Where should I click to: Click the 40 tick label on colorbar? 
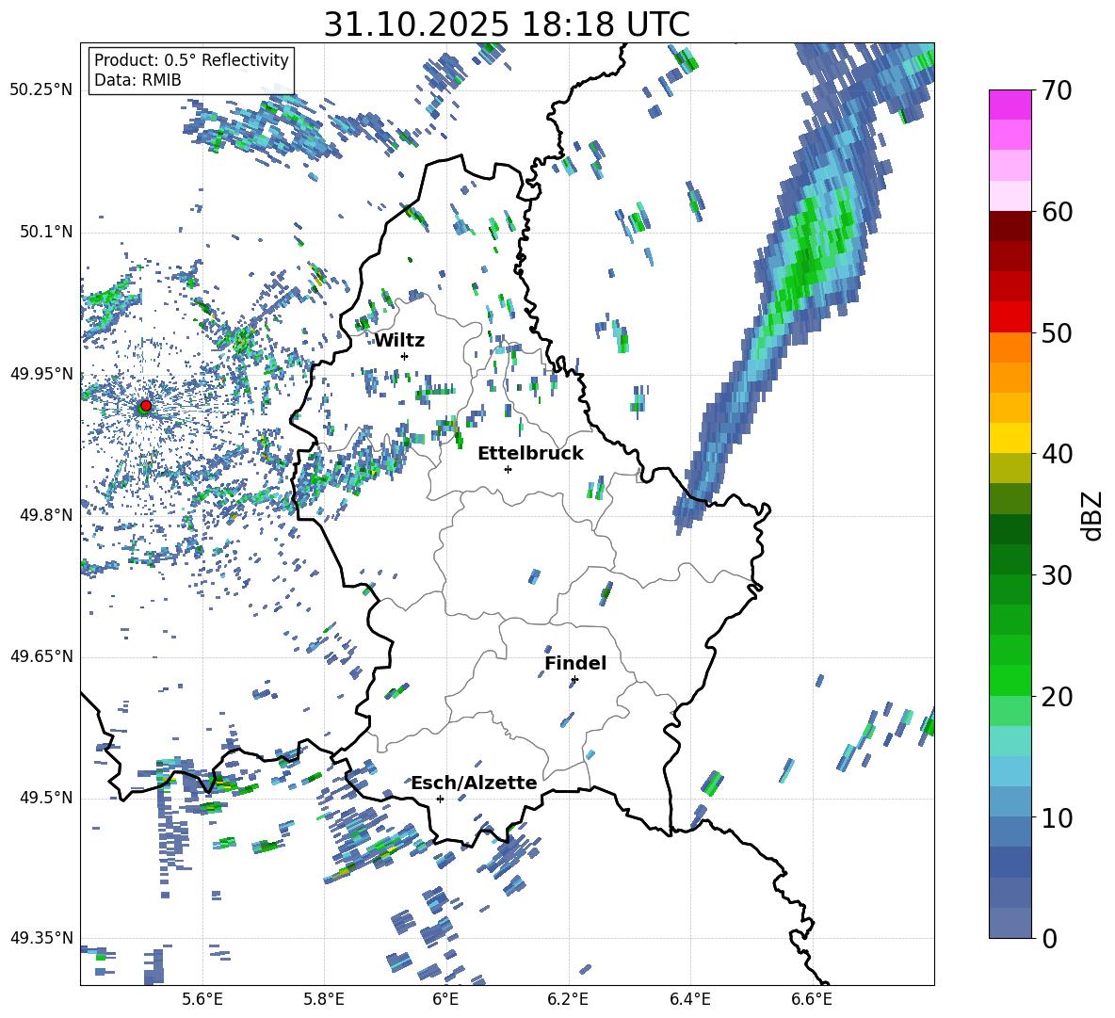tap(1057, 454)
